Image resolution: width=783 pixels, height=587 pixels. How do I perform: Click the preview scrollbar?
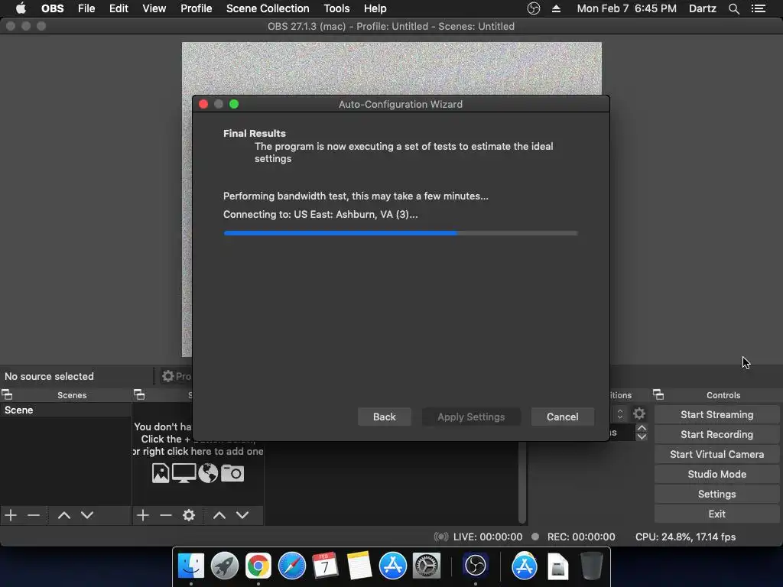[521, 483]
